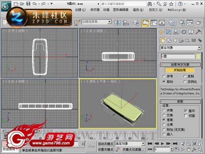Open the 修改器 menu
Screen dimensions: 205x154
click(95, 10)
